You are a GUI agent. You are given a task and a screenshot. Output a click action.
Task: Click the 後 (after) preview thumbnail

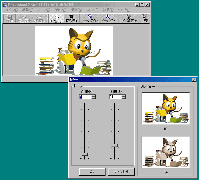click(x=166, y=152)
